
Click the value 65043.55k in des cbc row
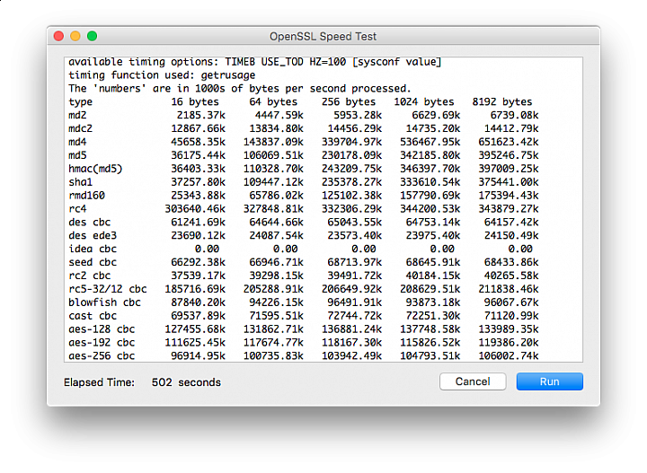(355, 223)
